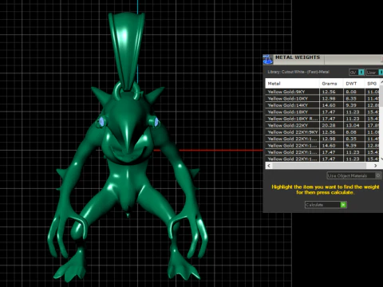Viewport: 383px width, 287px height.
Task: Sort table by Grams column header
Action: pos(331,84)
